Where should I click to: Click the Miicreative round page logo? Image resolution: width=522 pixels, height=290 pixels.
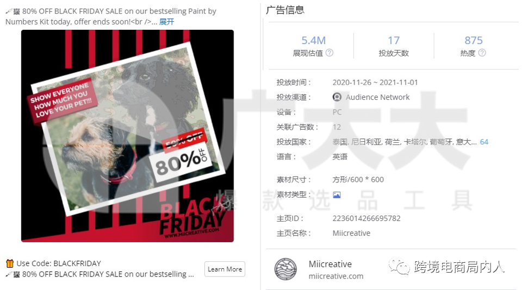click(x=285, y=269)
